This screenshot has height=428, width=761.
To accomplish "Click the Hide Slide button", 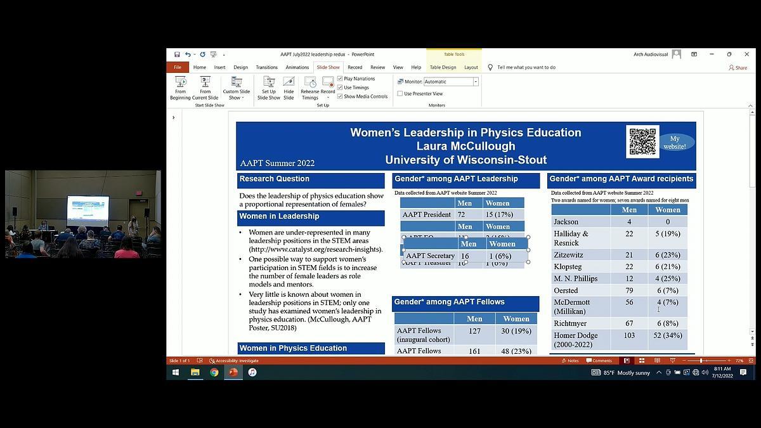I will pos(289,88).
